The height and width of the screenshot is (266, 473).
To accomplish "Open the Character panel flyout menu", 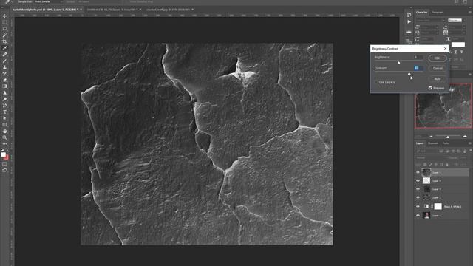I will [x=470, y=13].
